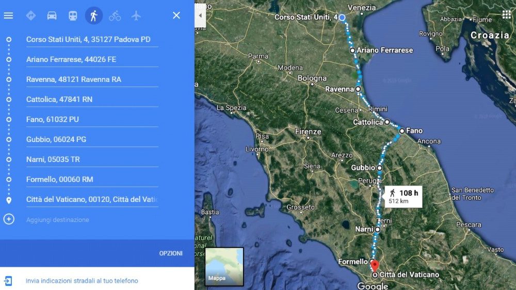Edit the Ravenna, 48121 Ravenna RA field

[x=92, y=79]
